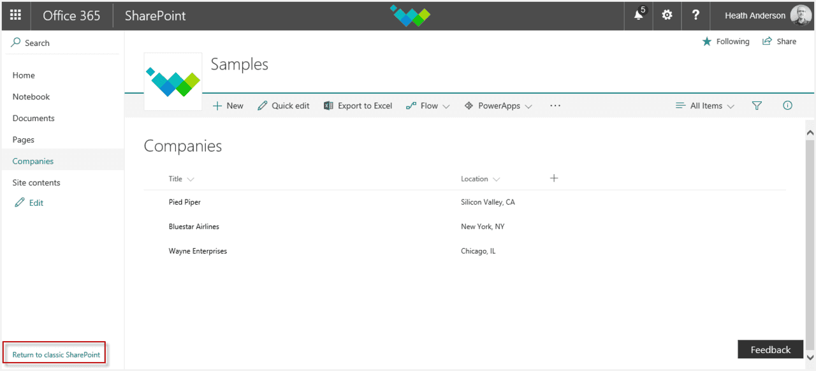Click the Companies list heading
This screenshot has height=371, width=816.
tap(183, 146)
